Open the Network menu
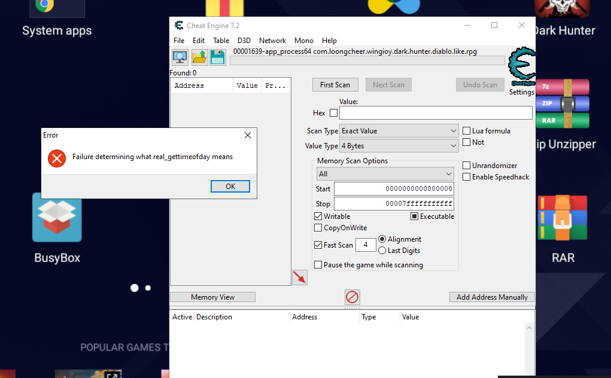 272,41
